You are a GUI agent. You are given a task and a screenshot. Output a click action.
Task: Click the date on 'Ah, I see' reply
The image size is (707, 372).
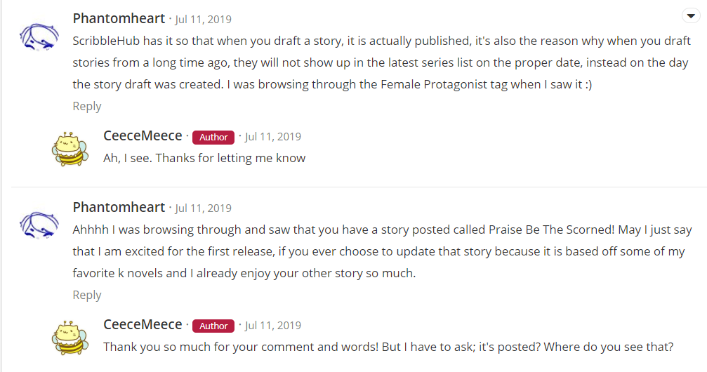coord(273,137)
